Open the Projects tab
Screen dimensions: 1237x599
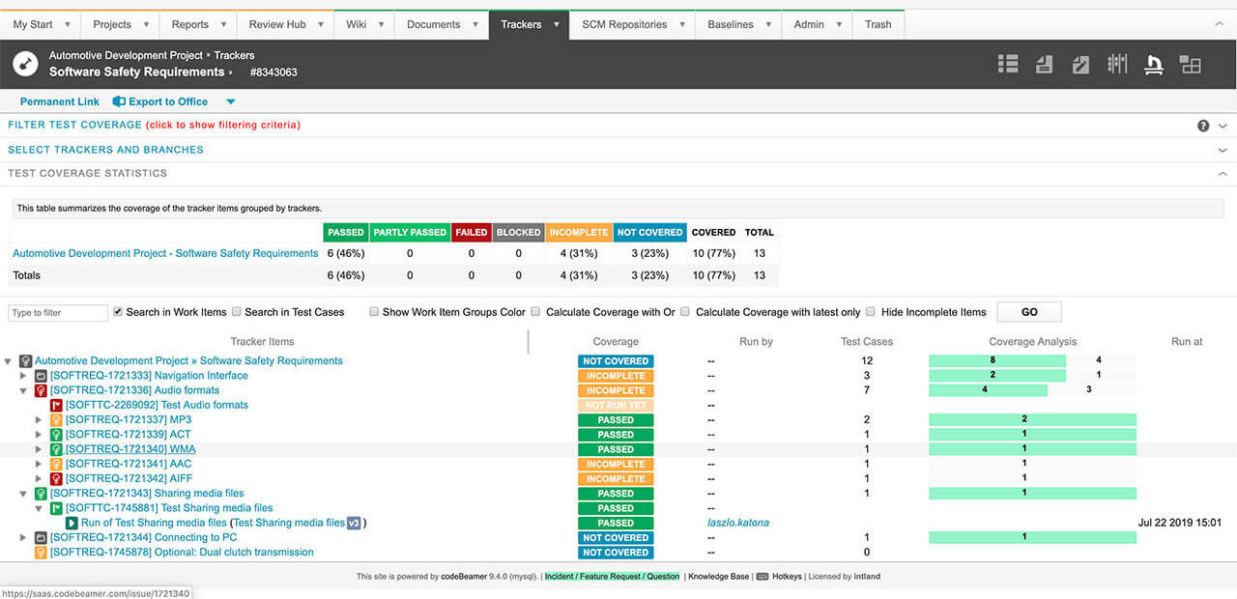[x=121, y=25]
